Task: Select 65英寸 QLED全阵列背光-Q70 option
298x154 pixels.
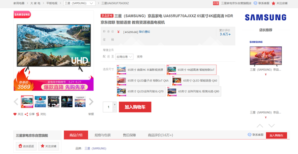Action: click(141, 91)
